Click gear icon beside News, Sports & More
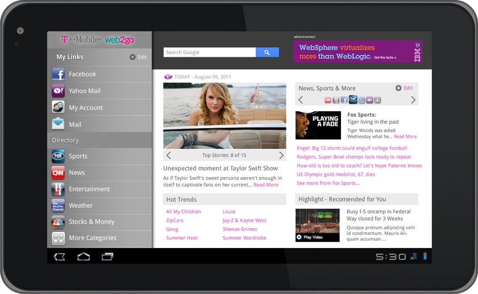The image size is (478, 294). 398,88
